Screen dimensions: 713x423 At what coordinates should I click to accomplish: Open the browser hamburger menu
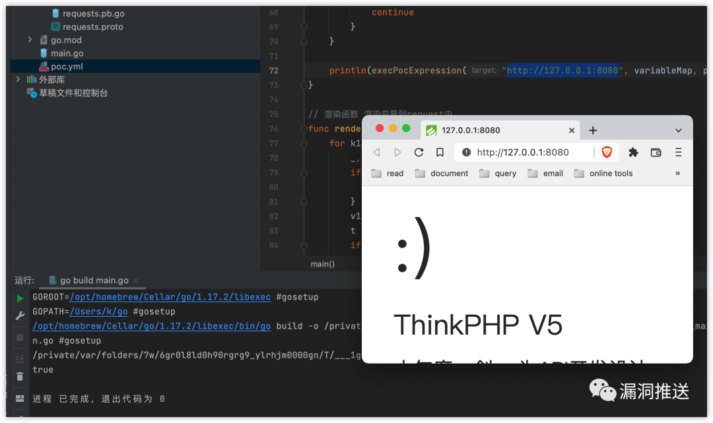679,152
